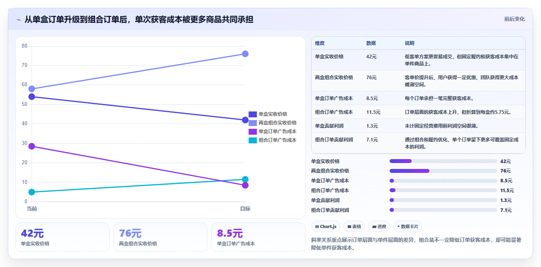
Task: Click the 组合订单广告成本 data point at 目标
Action: pyautogui.click(x=245, y=179)
